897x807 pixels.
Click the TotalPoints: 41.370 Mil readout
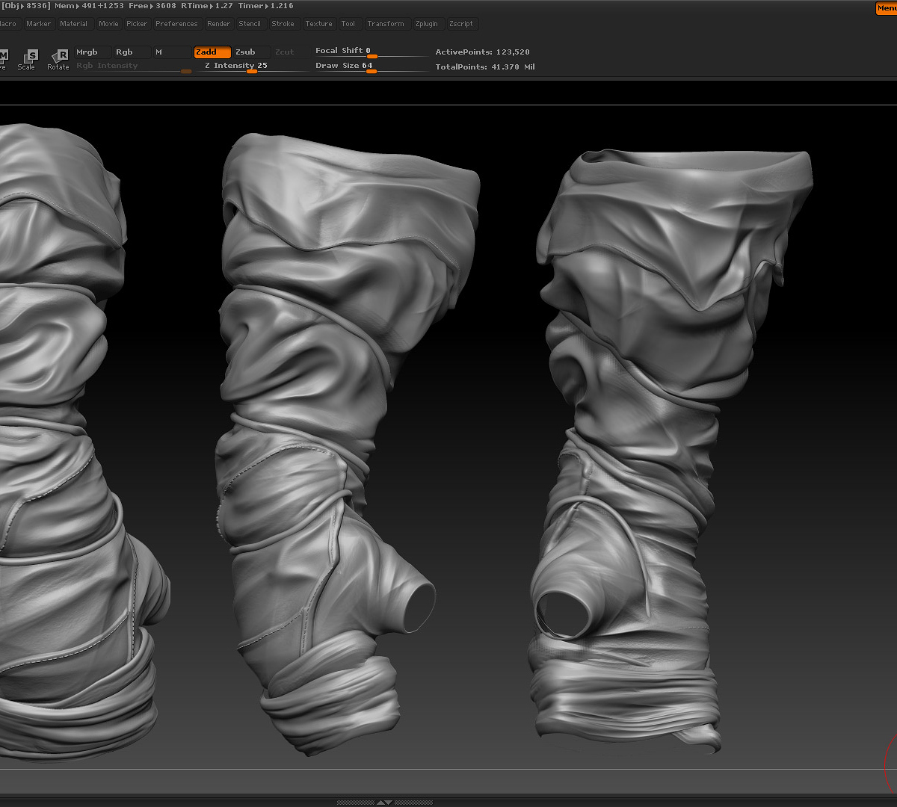point(485,67)
